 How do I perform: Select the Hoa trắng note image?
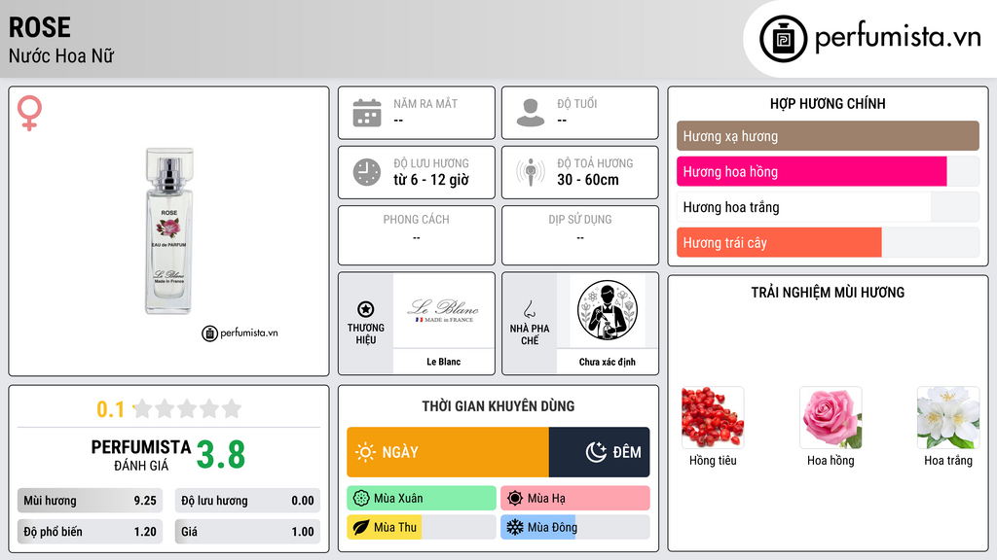click(948, 417)
